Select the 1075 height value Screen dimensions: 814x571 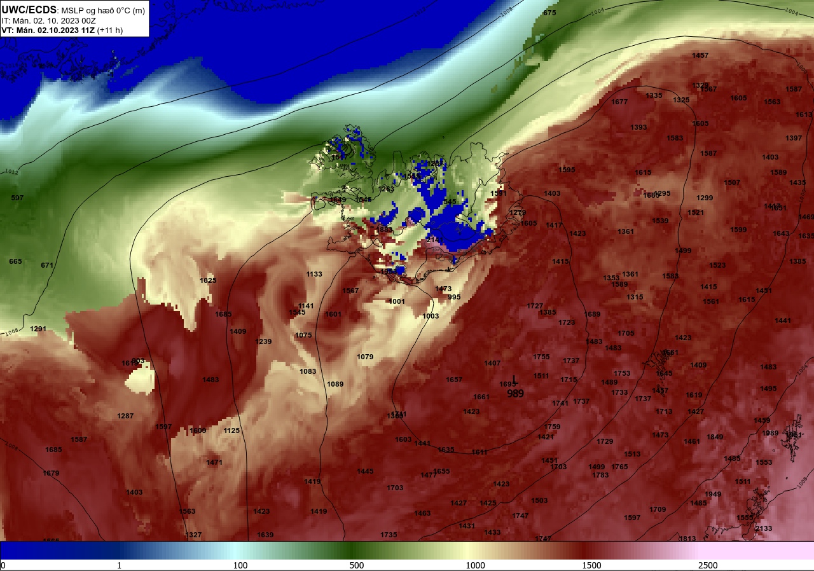point(304,335)
